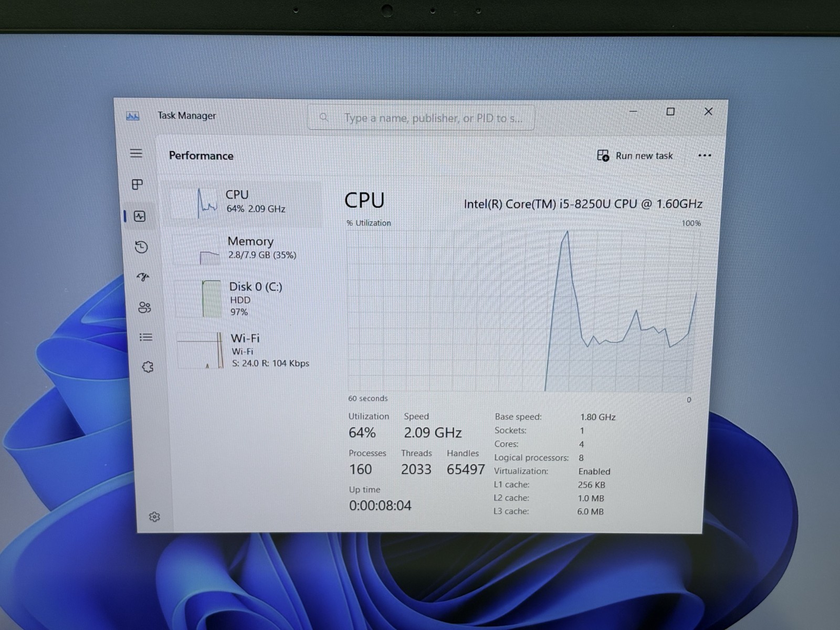Close the Task Manager window
840x630 pixels.
(708, 111)
